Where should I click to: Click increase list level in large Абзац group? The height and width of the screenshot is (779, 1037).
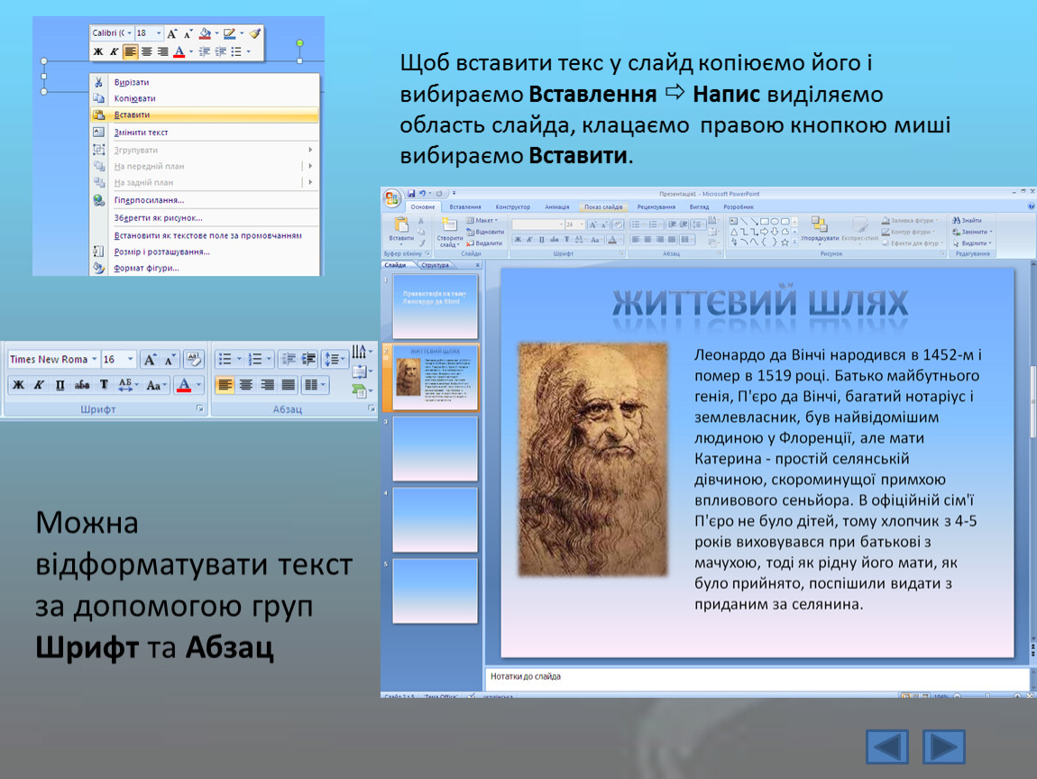[309, 359]
